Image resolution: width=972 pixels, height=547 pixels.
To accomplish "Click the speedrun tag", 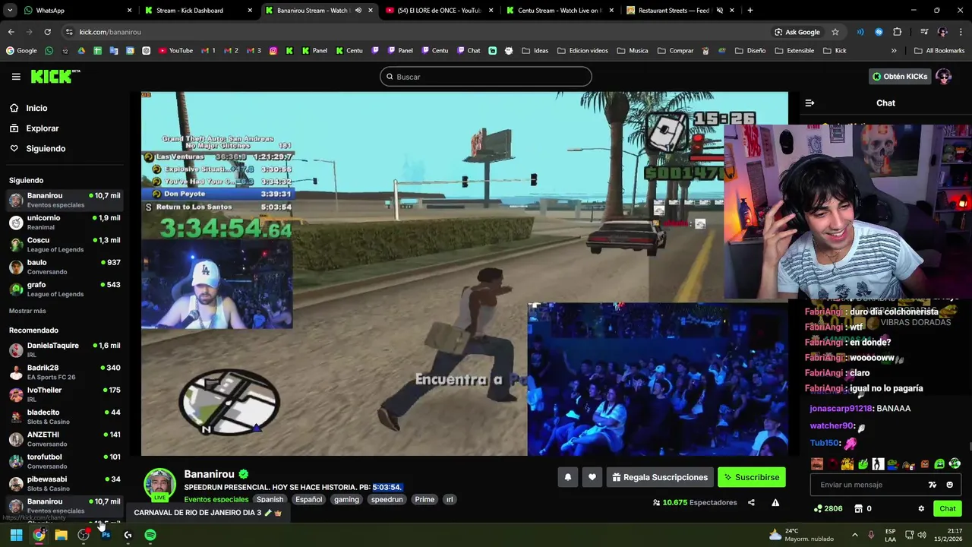I will tap(387, 499).
